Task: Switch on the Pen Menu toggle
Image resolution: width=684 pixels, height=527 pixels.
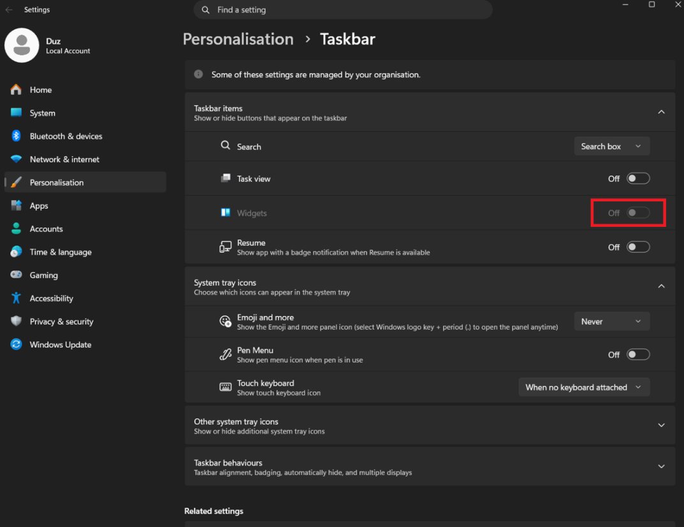Action: coord(638,354)
